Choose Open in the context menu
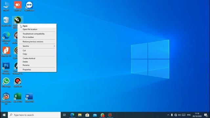 (37, 26)
